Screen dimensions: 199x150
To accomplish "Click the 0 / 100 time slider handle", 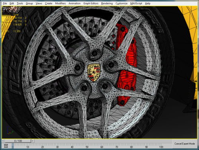I will 18,141.
